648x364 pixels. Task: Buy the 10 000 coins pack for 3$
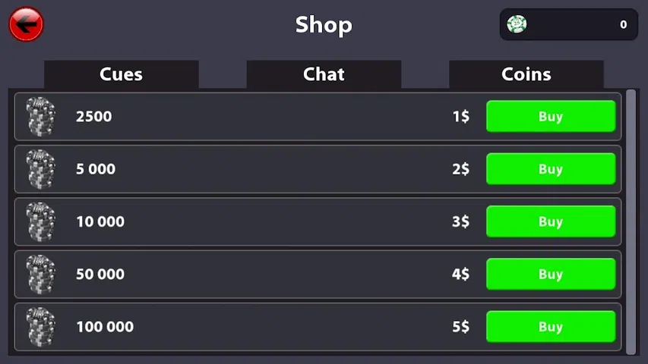point(550,221)
